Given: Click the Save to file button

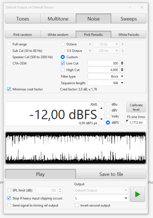Looking at the screenshot, I should [111, 174].
